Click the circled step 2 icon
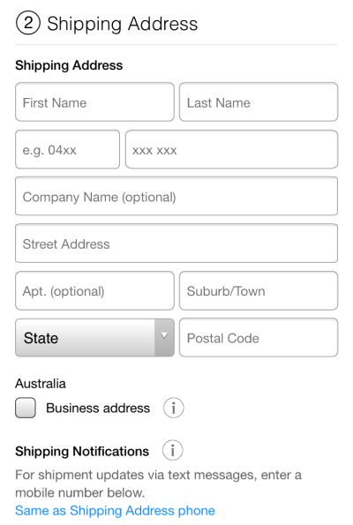353x525 pixels. click(x=27, y=23)
